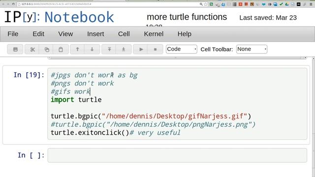
Task: Open the Kernel menu
Action: coord(154,34)
